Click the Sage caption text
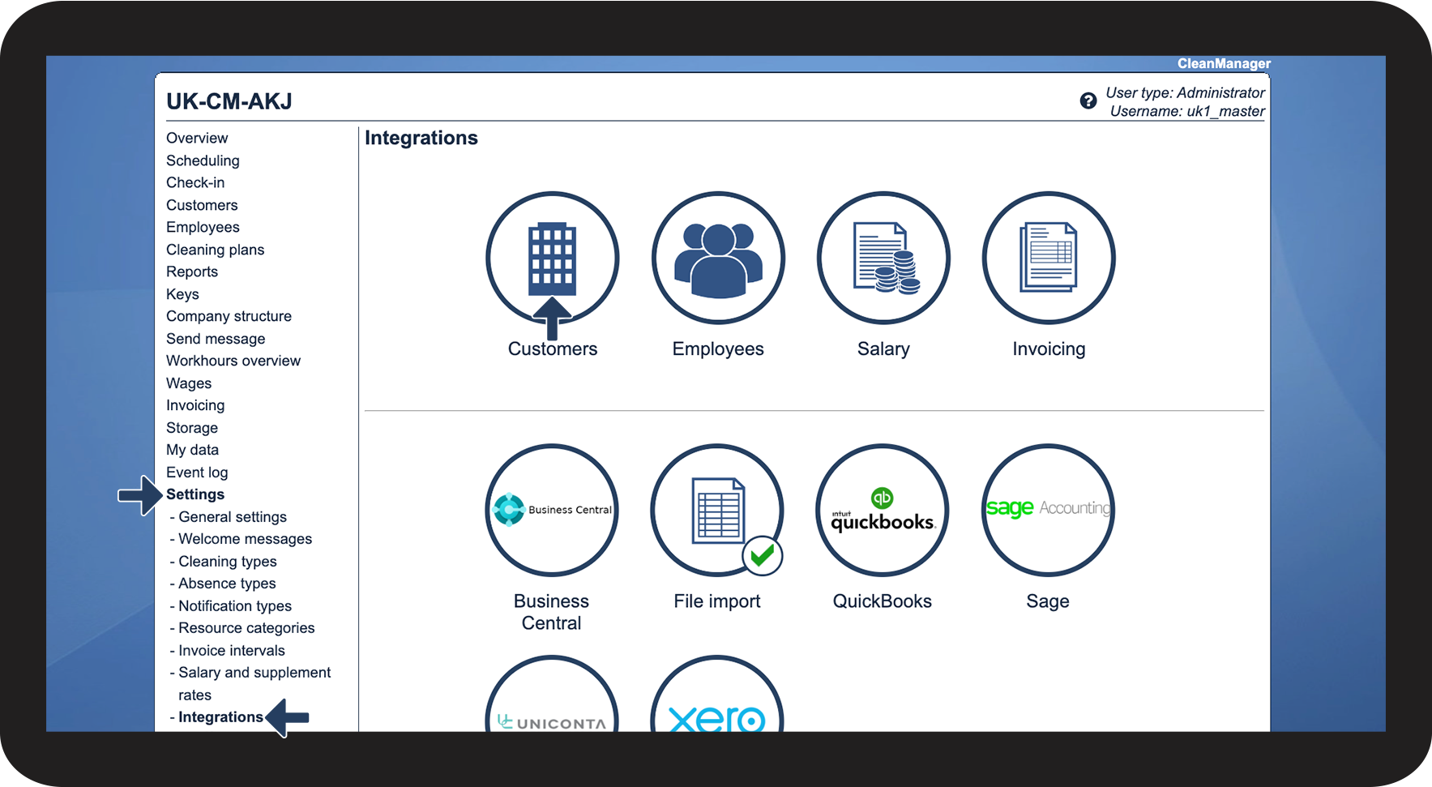This screenshot has width=1432, height=787. point(1048,601)
